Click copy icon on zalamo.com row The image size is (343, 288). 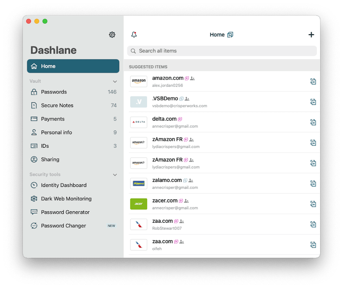click(x=313, y=184)
